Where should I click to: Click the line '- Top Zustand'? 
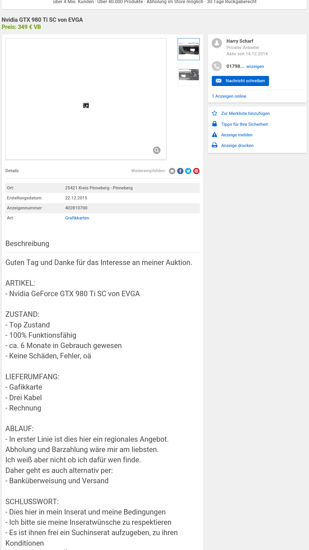pos(28,325)
